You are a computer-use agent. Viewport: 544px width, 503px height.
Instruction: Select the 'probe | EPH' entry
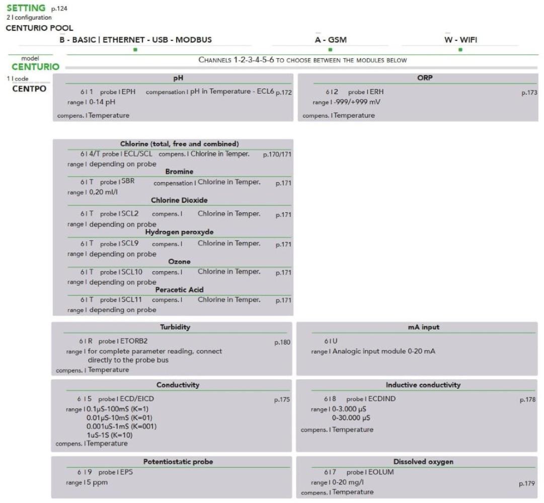coord(118,92)
